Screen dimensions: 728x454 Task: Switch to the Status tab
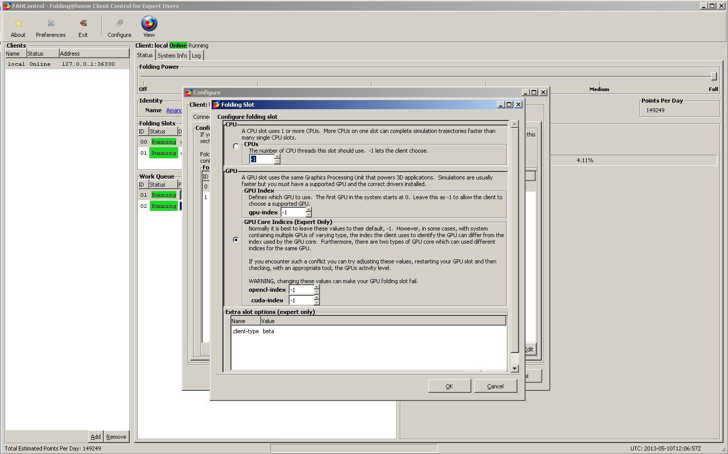145,55
